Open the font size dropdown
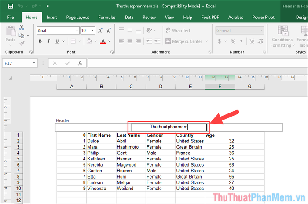 [x=92, y=31]
